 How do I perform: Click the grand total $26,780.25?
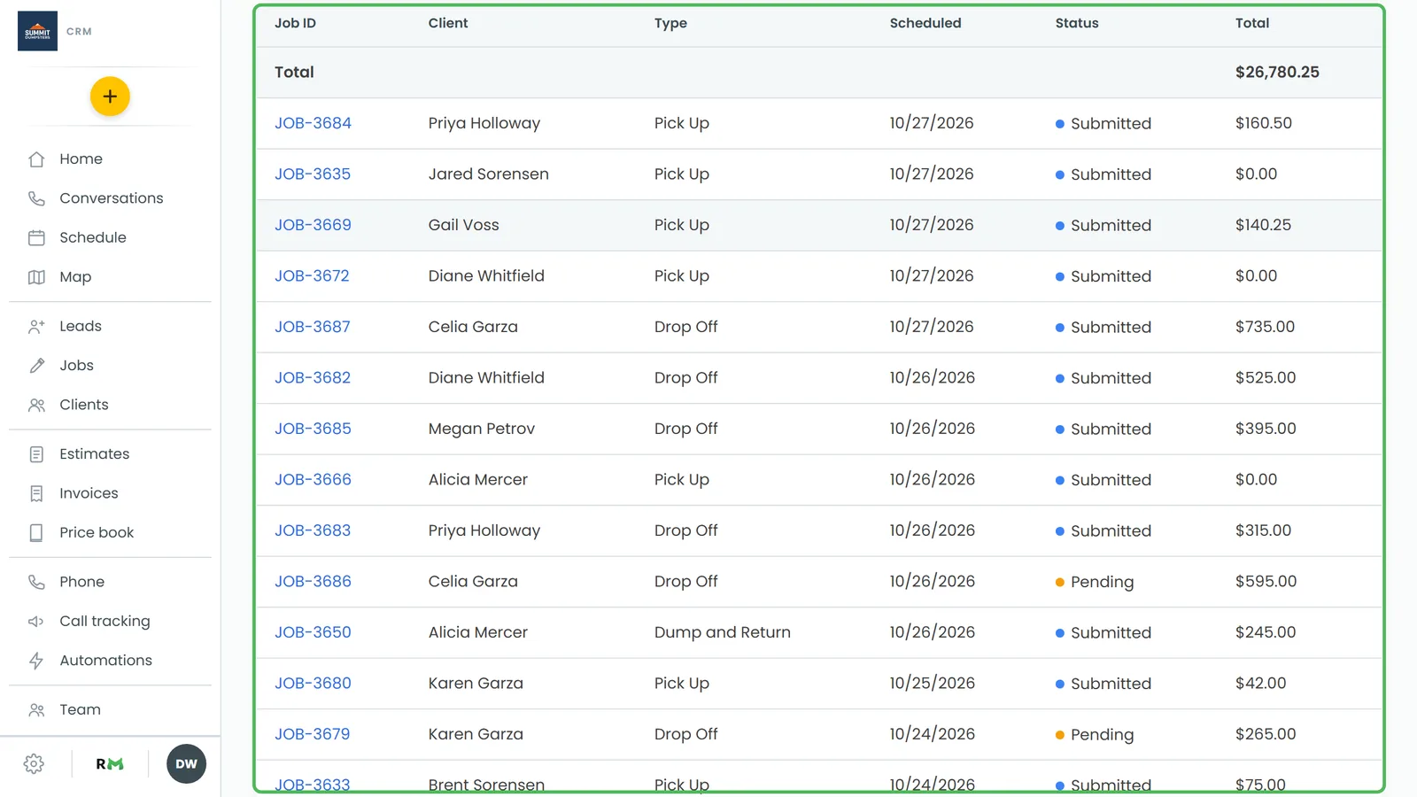[x=1277, y=73]
